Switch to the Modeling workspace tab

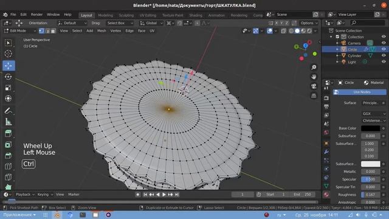pyautogui.click(x=105, y=15)
